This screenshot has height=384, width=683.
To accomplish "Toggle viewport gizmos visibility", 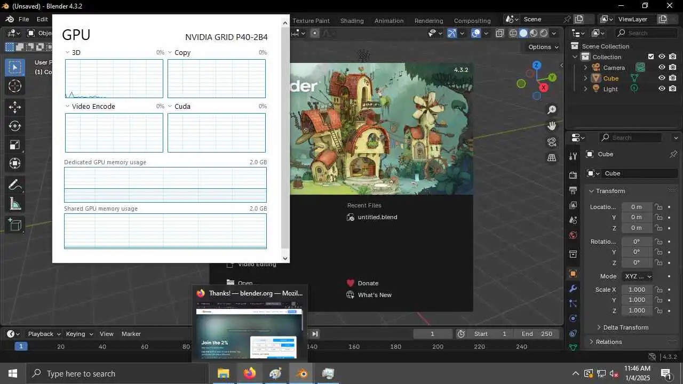I will (x=452, y=33).
